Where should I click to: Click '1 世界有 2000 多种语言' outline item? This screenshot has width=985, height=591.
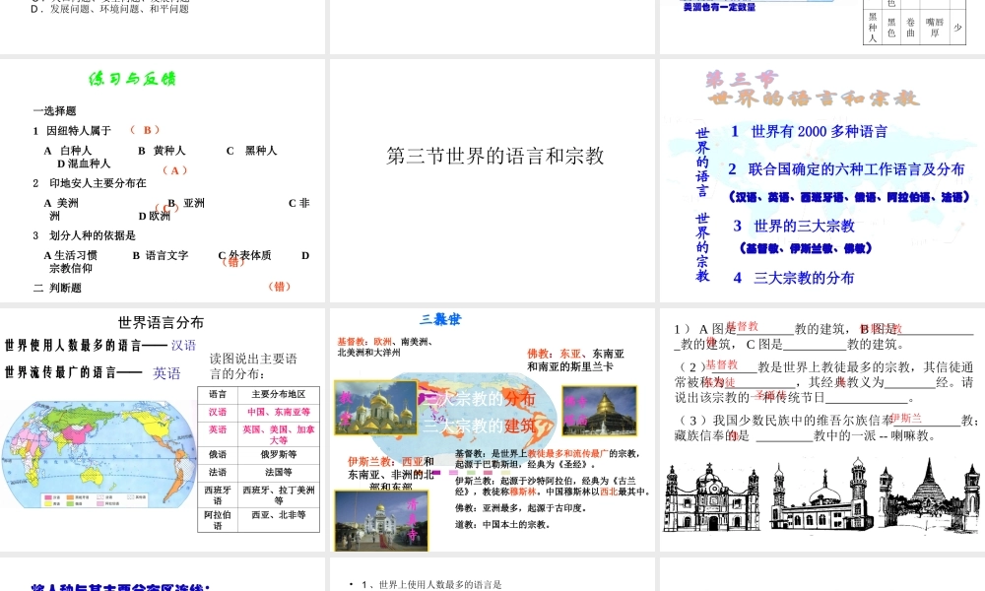809,131
